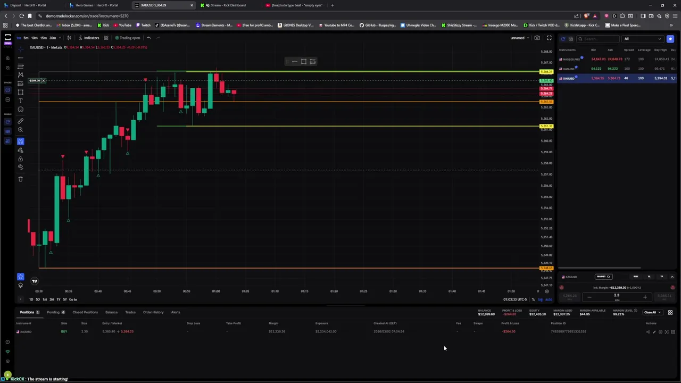Select the 30m timeframe
Image resolution: width=681 pixels, height=383 pixels.
tap(53, 38)
